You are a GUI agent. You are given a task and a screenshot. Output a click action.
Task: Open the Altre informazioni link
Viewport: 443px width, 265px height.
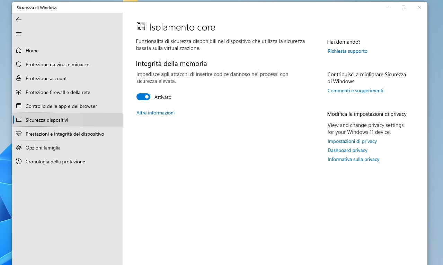156,113
